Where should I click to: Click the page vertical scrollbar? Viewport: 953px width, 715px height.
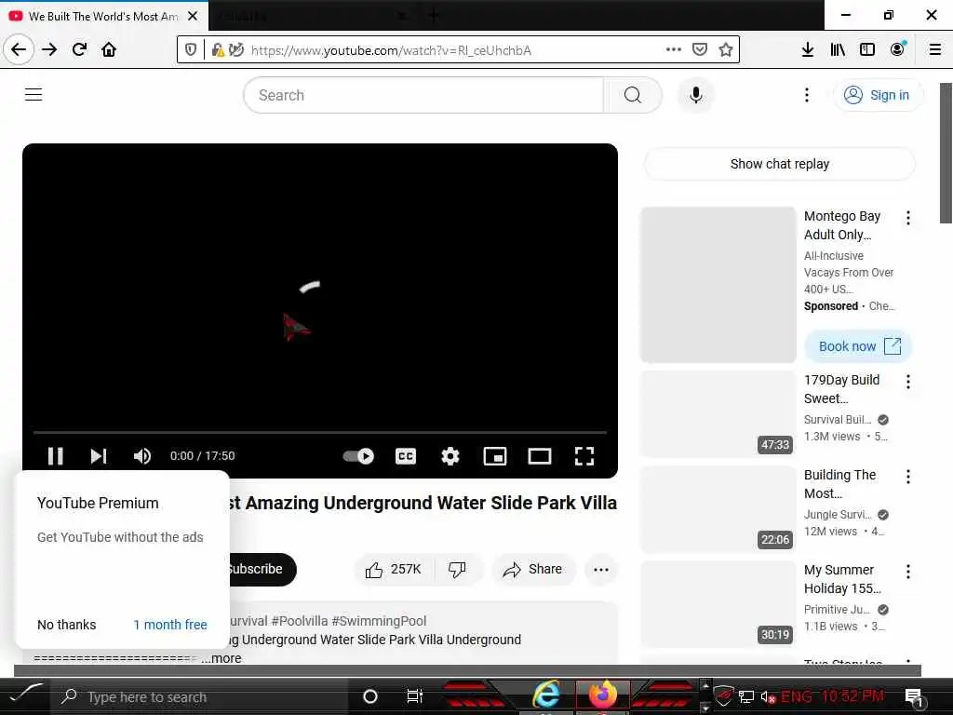point(946,154)
